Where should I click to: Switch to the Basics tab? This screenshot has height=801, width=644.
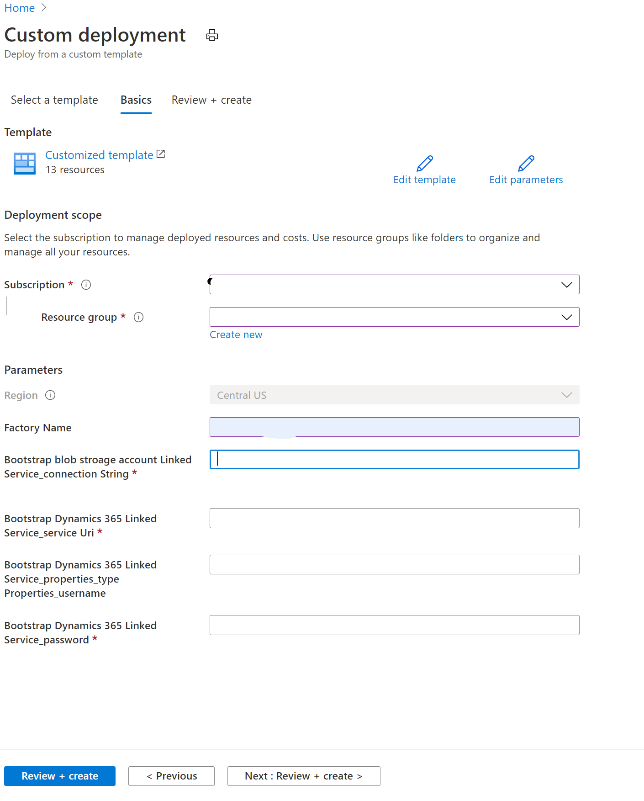point(136,100)
